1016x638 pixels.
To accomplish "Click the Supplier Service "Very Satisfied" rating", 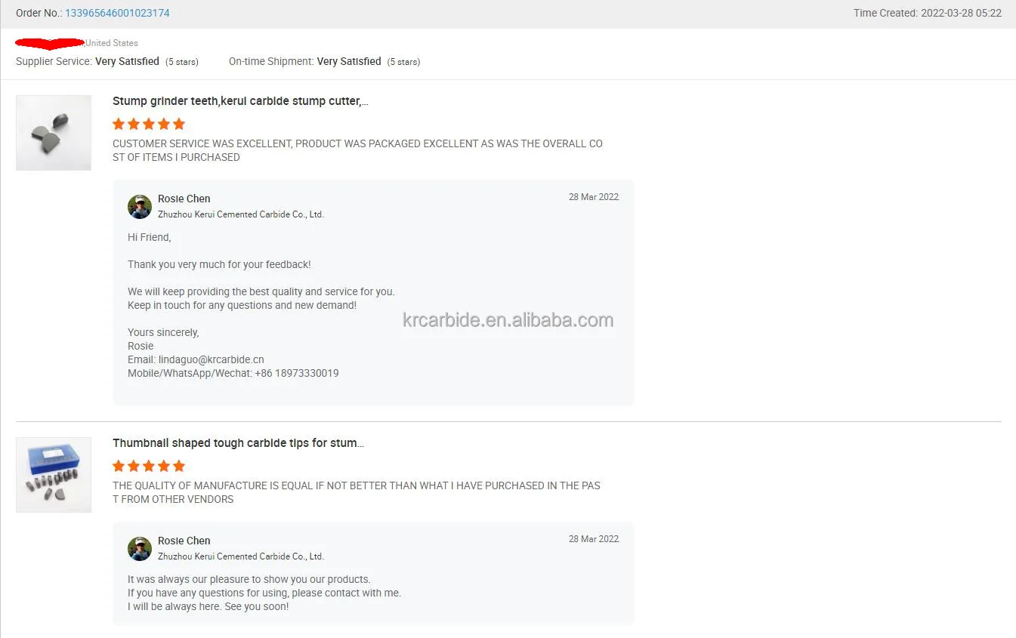I will coord(127,61).
